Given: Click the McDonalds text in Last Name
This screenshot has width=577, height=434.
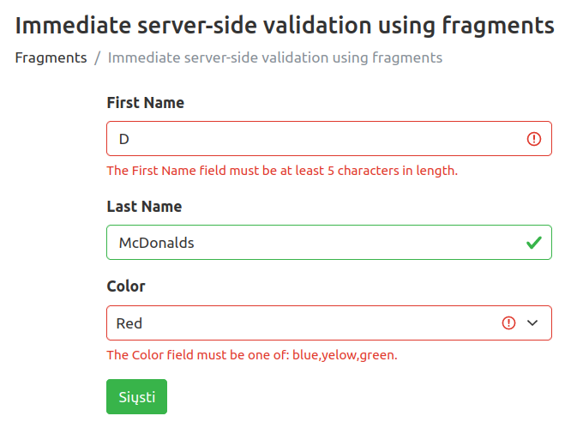Looking at the screenshot, I should pyautogui.click(x=156, y=243).
